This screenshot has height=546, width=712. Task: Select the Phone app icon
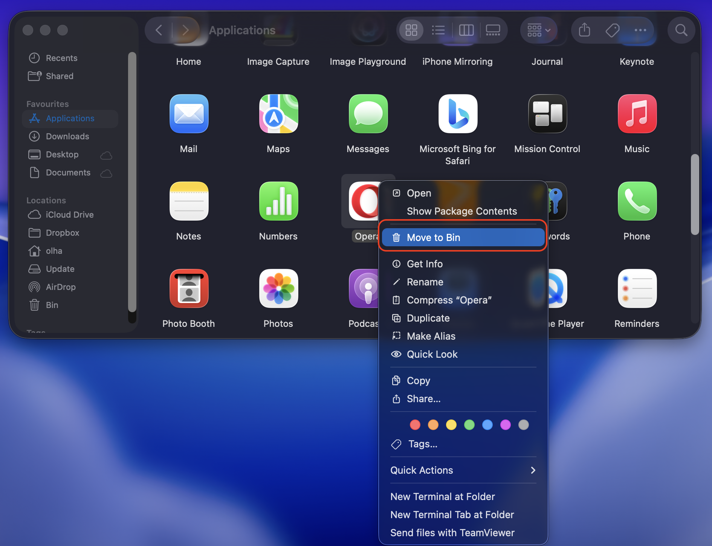pyautogui.click(x=637, y=201)
